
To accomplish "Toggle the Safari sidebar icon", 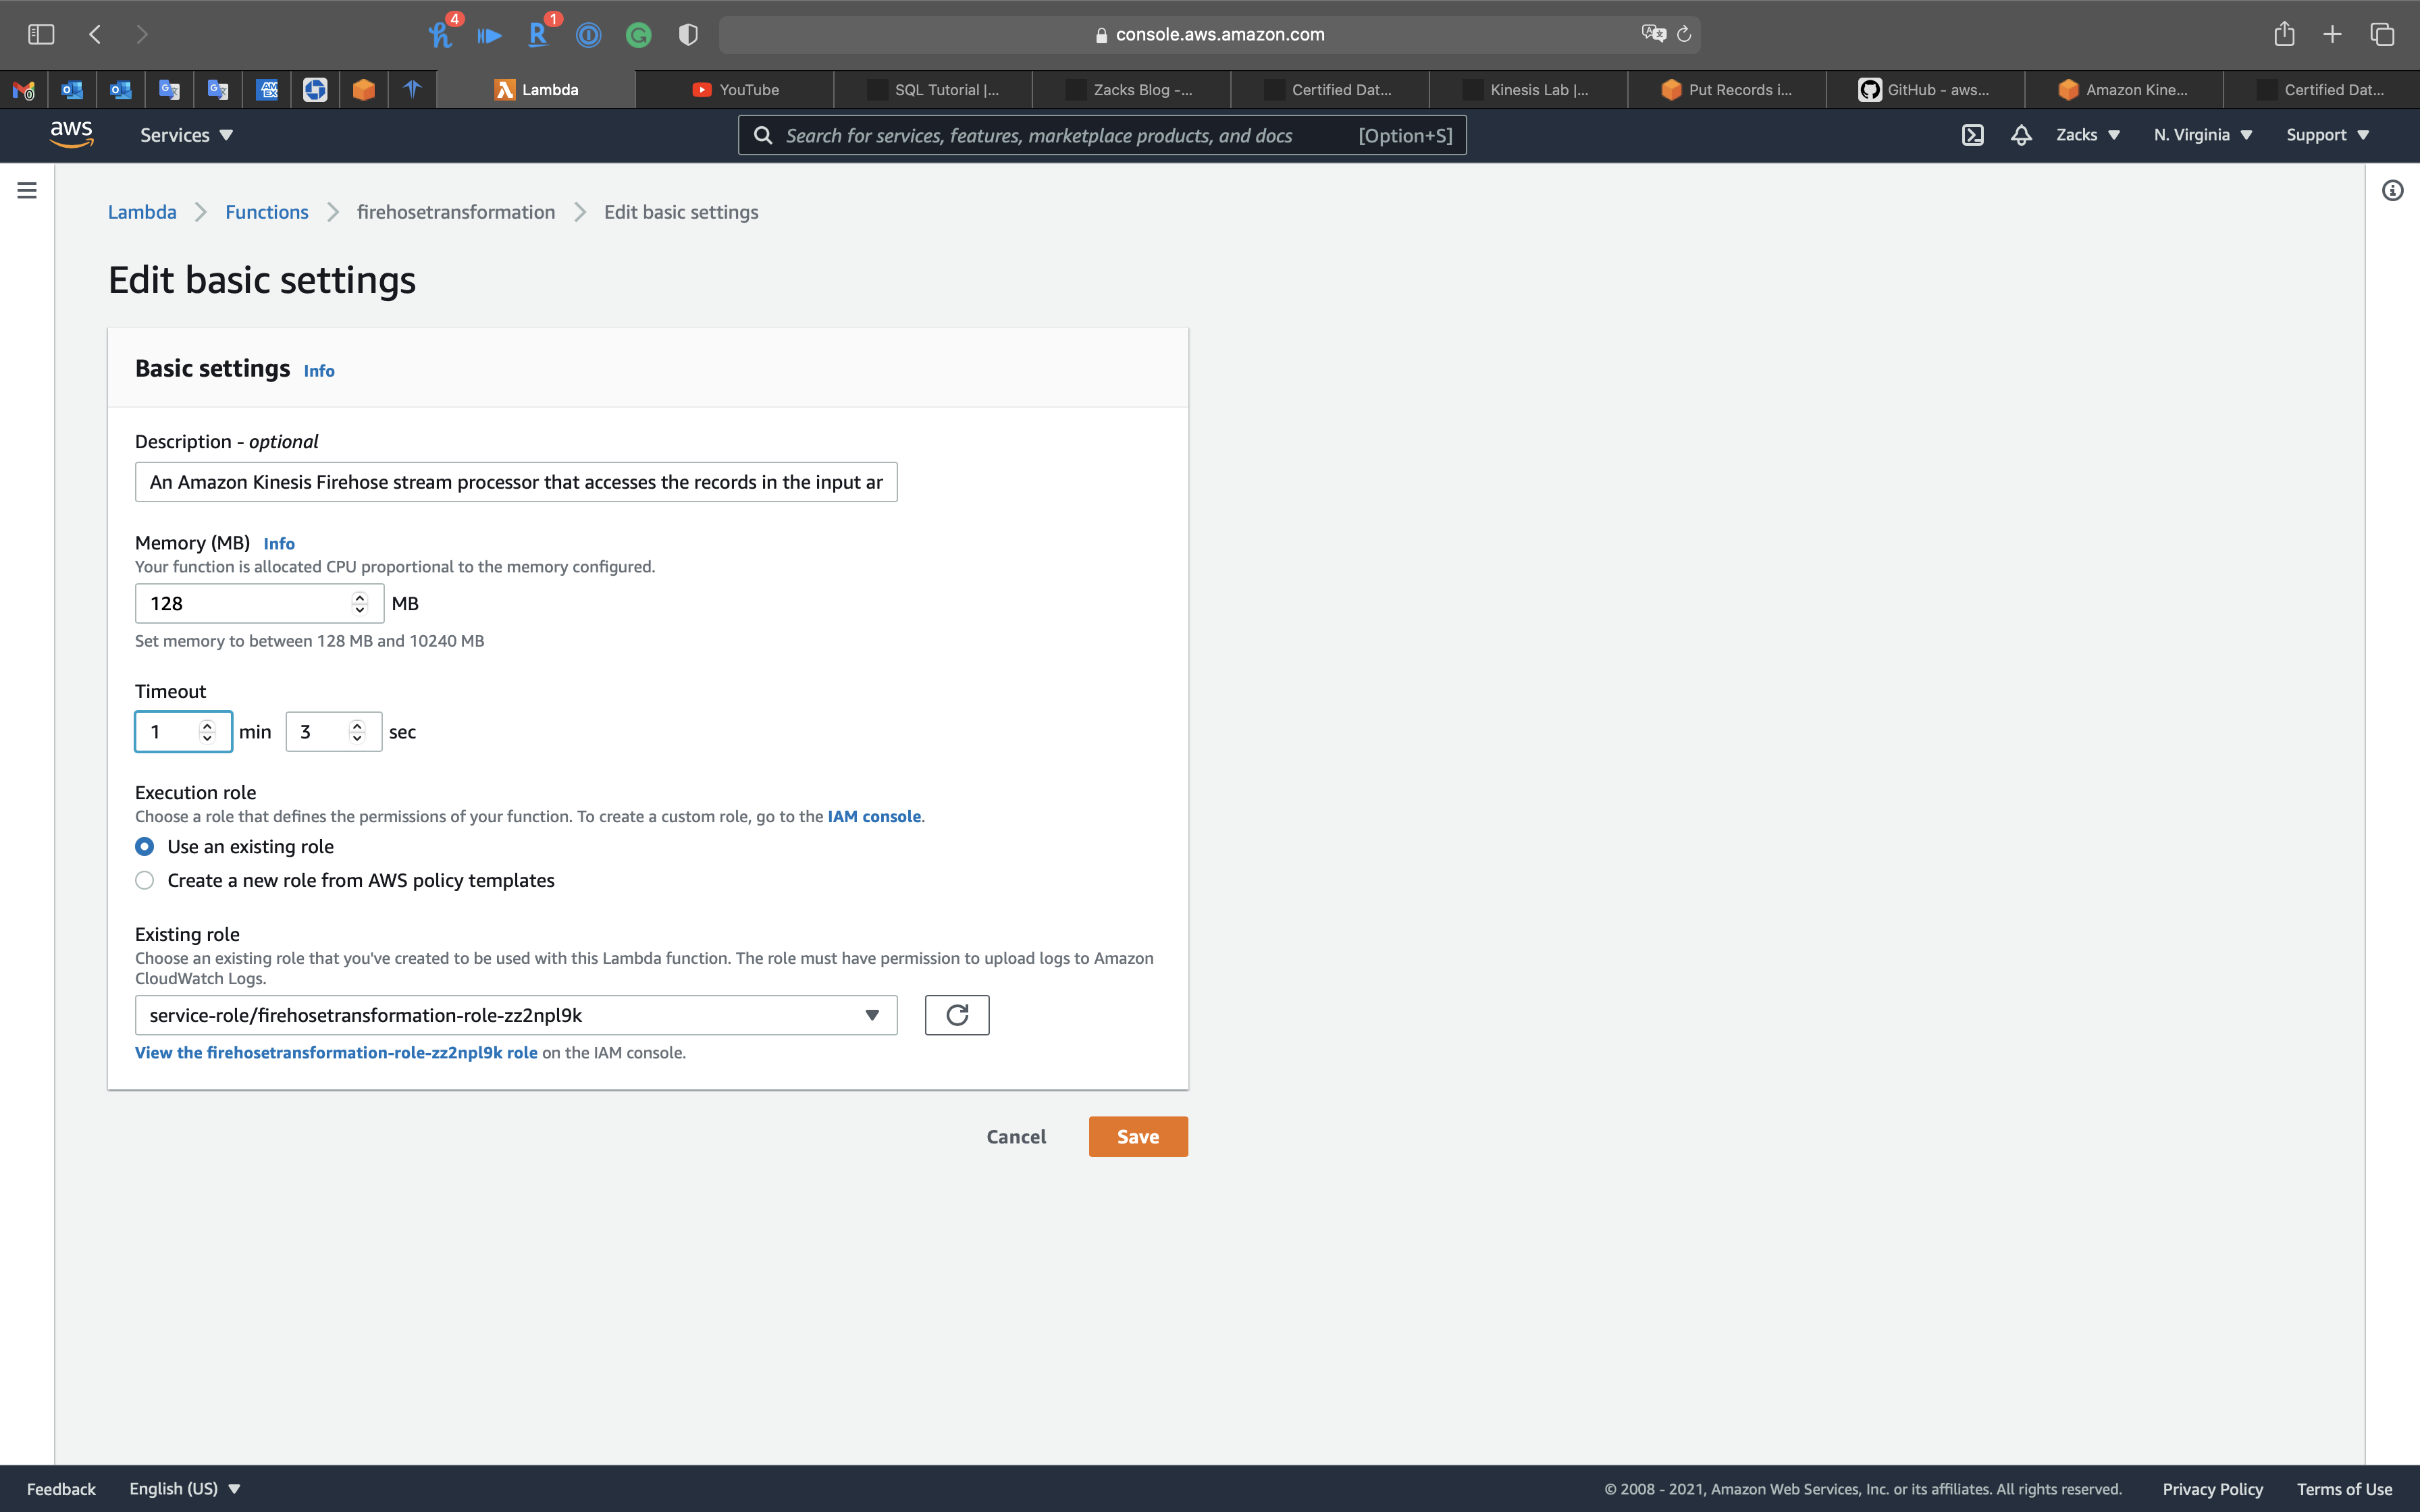I will (x=41, y=34).
